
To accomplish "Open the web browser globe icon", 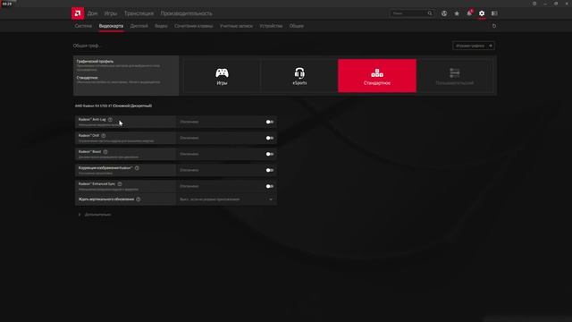I will click(444, 13).
